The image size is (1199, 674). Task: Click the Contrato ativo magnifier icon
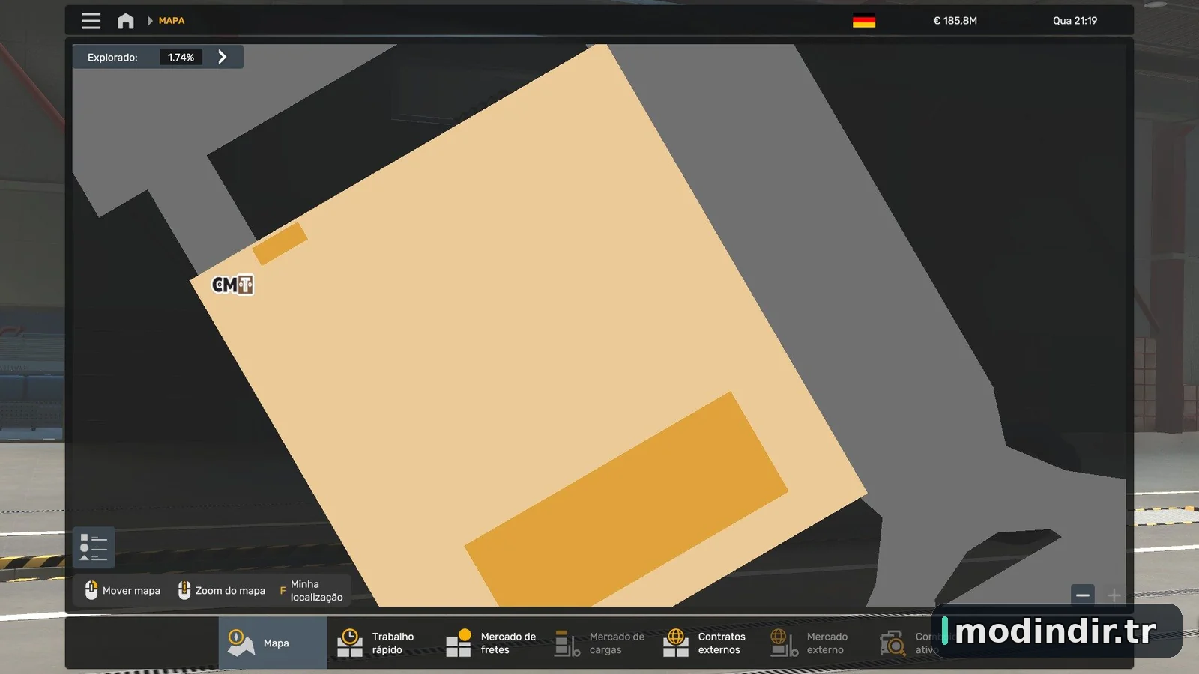(893, 643)
